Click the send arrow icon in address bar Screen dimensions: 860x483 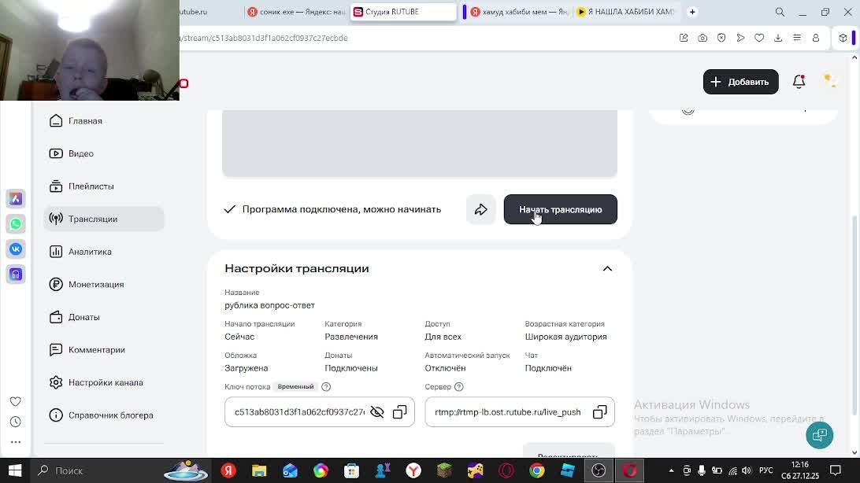(x=740, y=38)
